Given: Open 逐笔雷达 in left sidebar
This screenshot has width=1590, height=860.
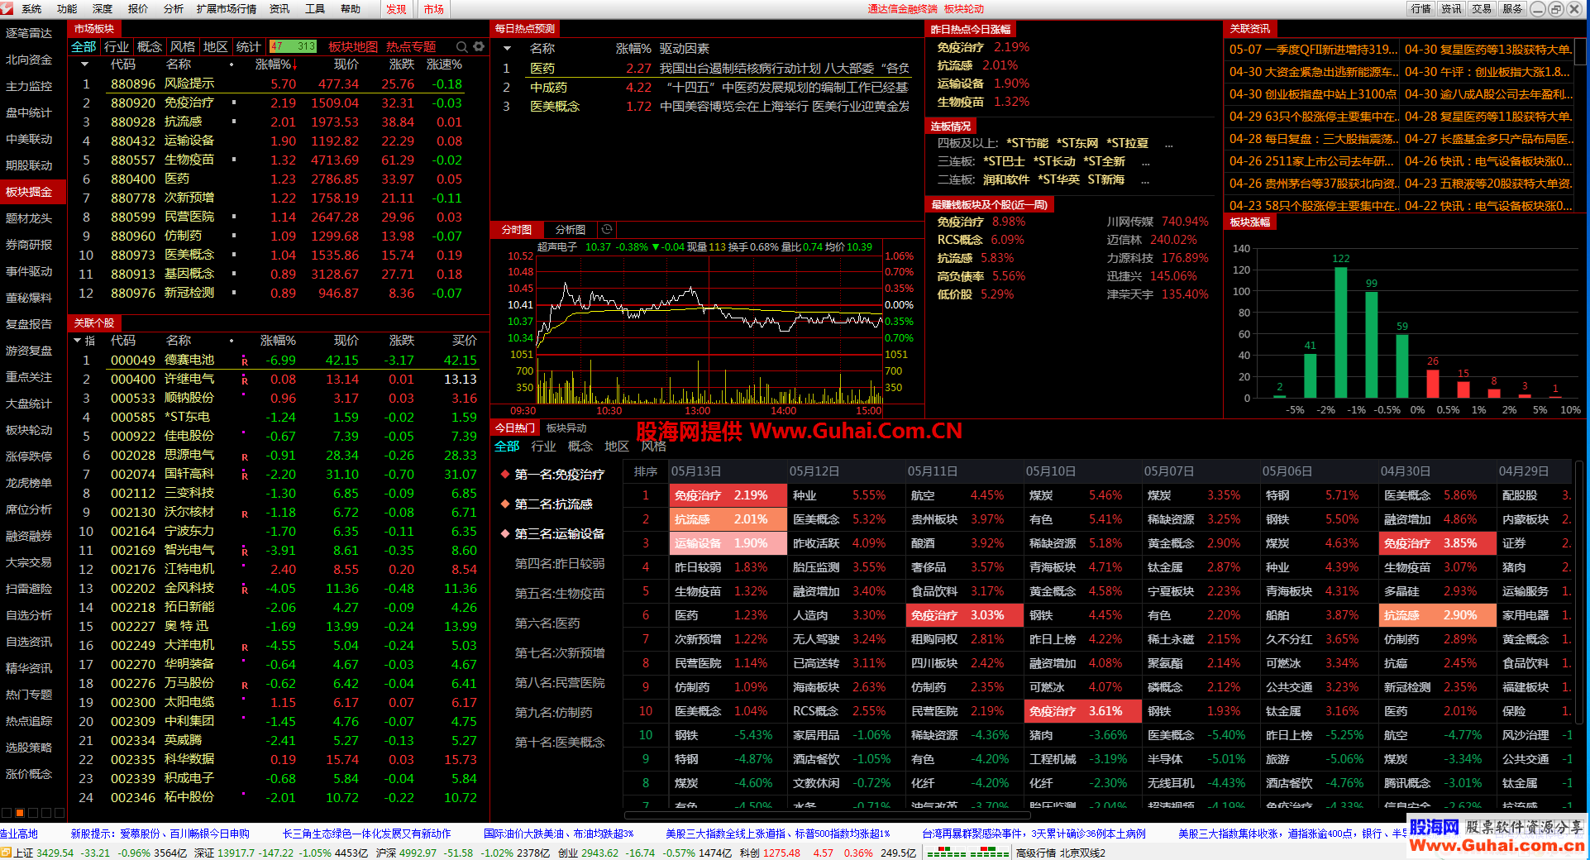Looking at the screenshot, I should [x=29, y=33].
